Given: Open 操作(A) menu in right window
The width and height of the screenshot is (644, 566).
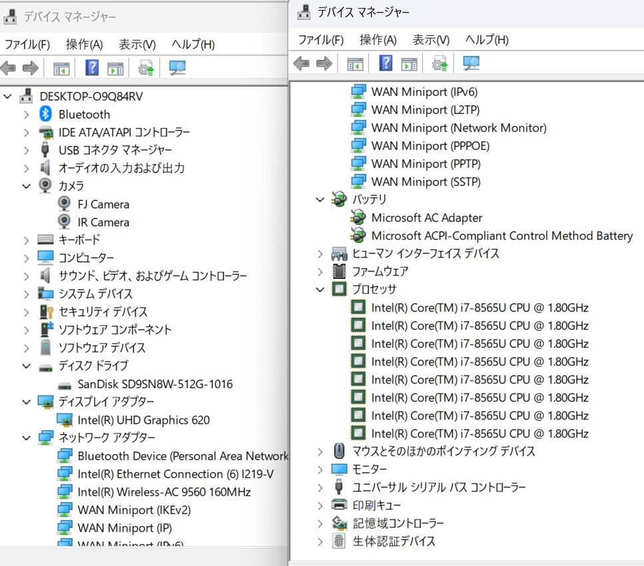Looking at the screenshot, I should [378, 40].
